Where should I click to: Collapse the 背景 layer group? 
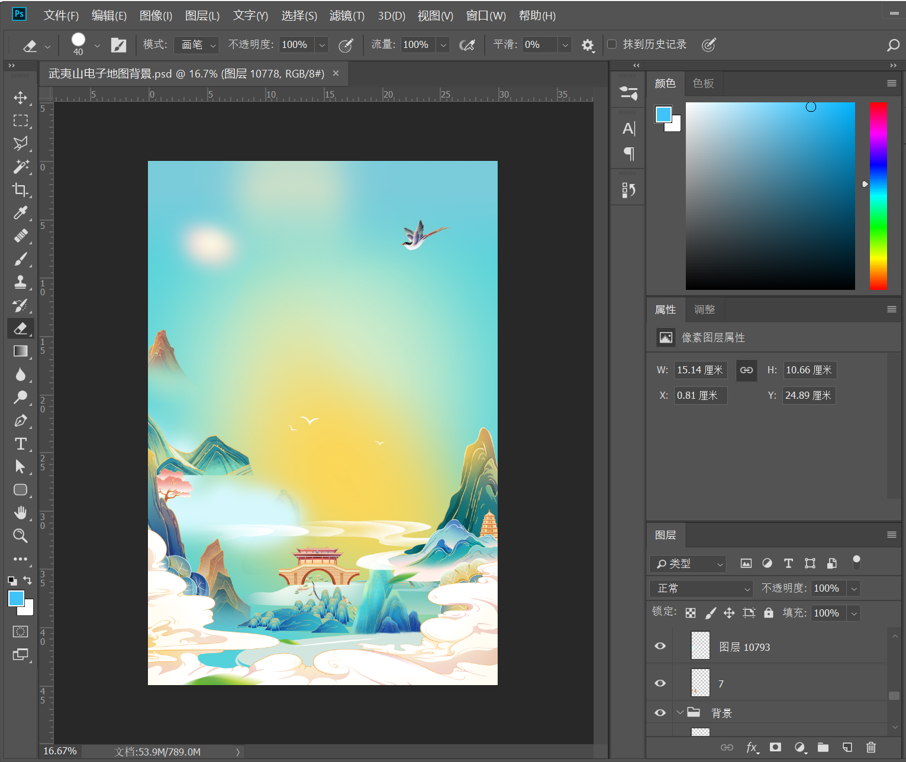click(680, 713)
